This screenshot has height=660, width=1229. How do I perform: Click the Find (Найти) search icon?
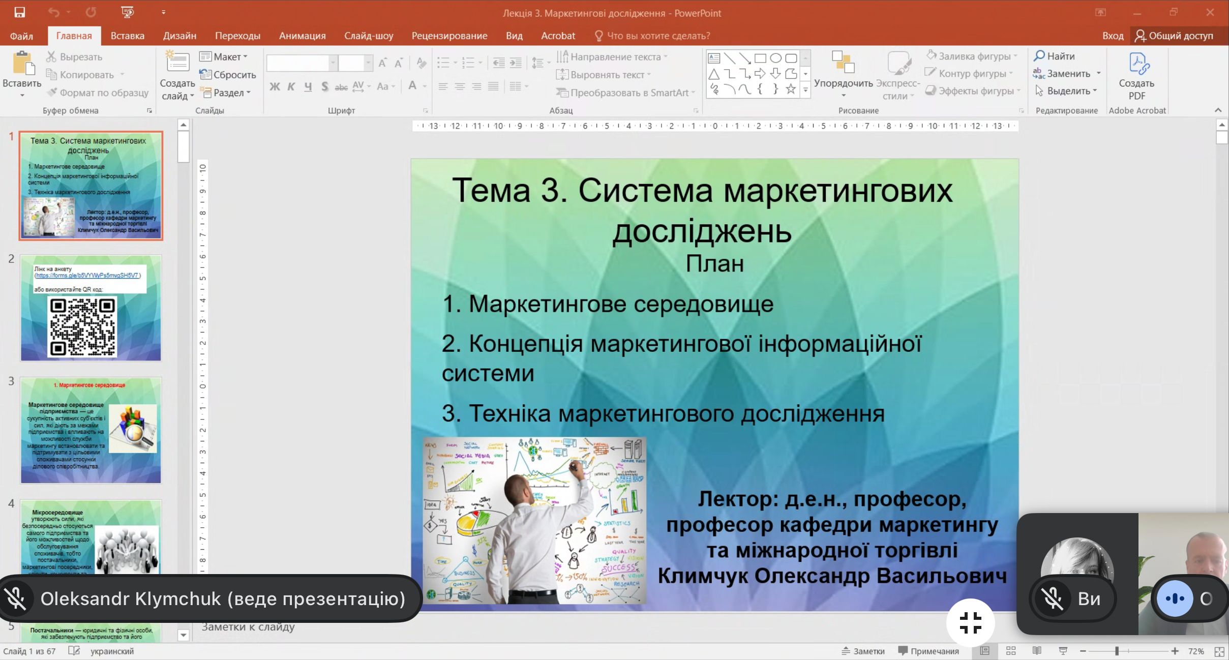coord(1040,55)
